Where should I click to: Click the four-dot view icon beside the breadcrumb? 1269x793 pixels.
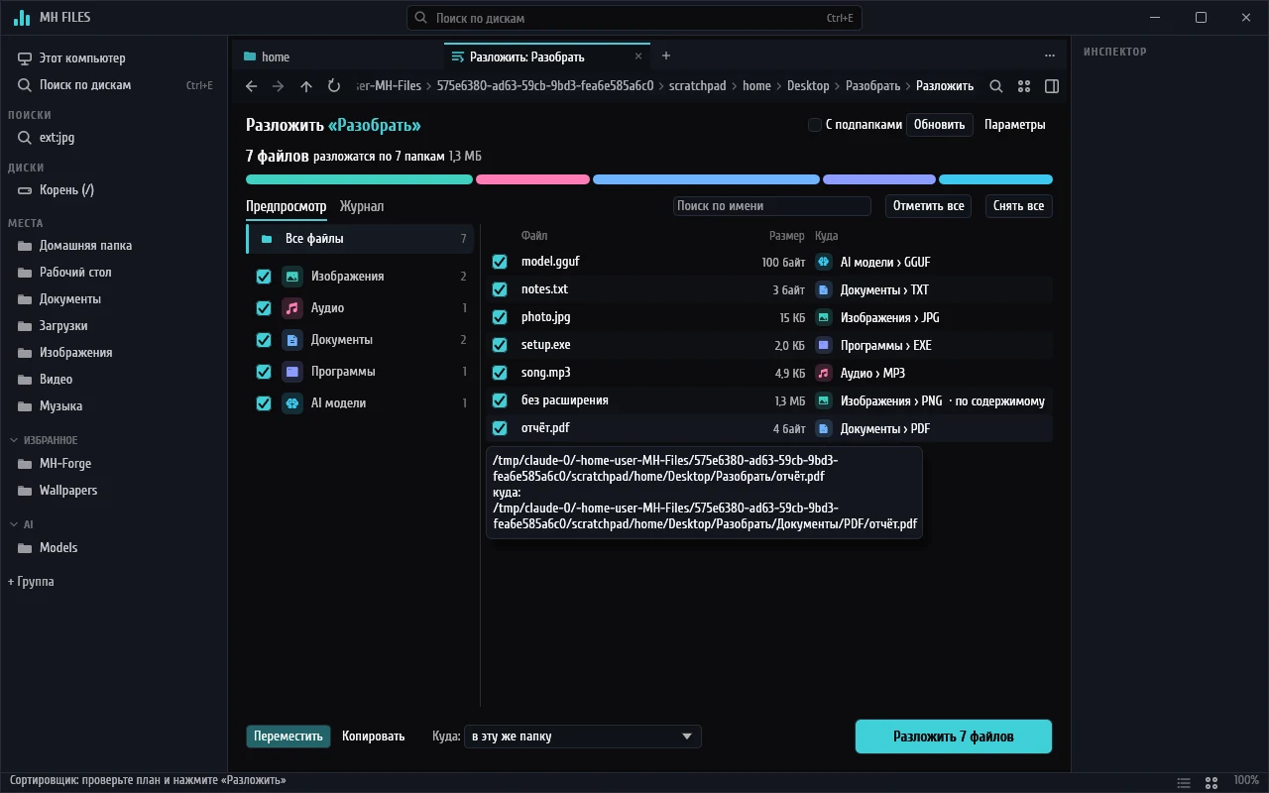(1024, 86)
